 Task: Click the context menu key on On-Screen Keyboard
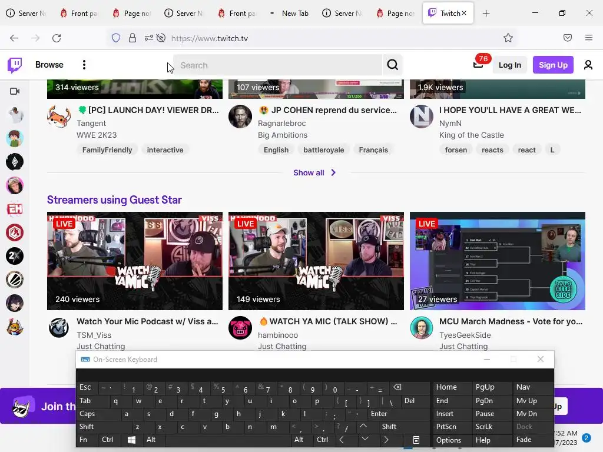(416, 440)
